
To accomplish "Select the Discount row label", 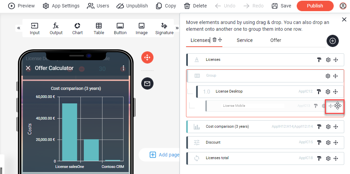I will tap(213, 142).
